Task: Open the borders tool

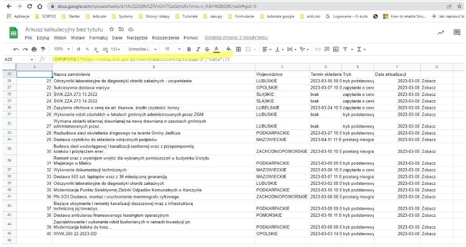Action: (x=238, y=49)
